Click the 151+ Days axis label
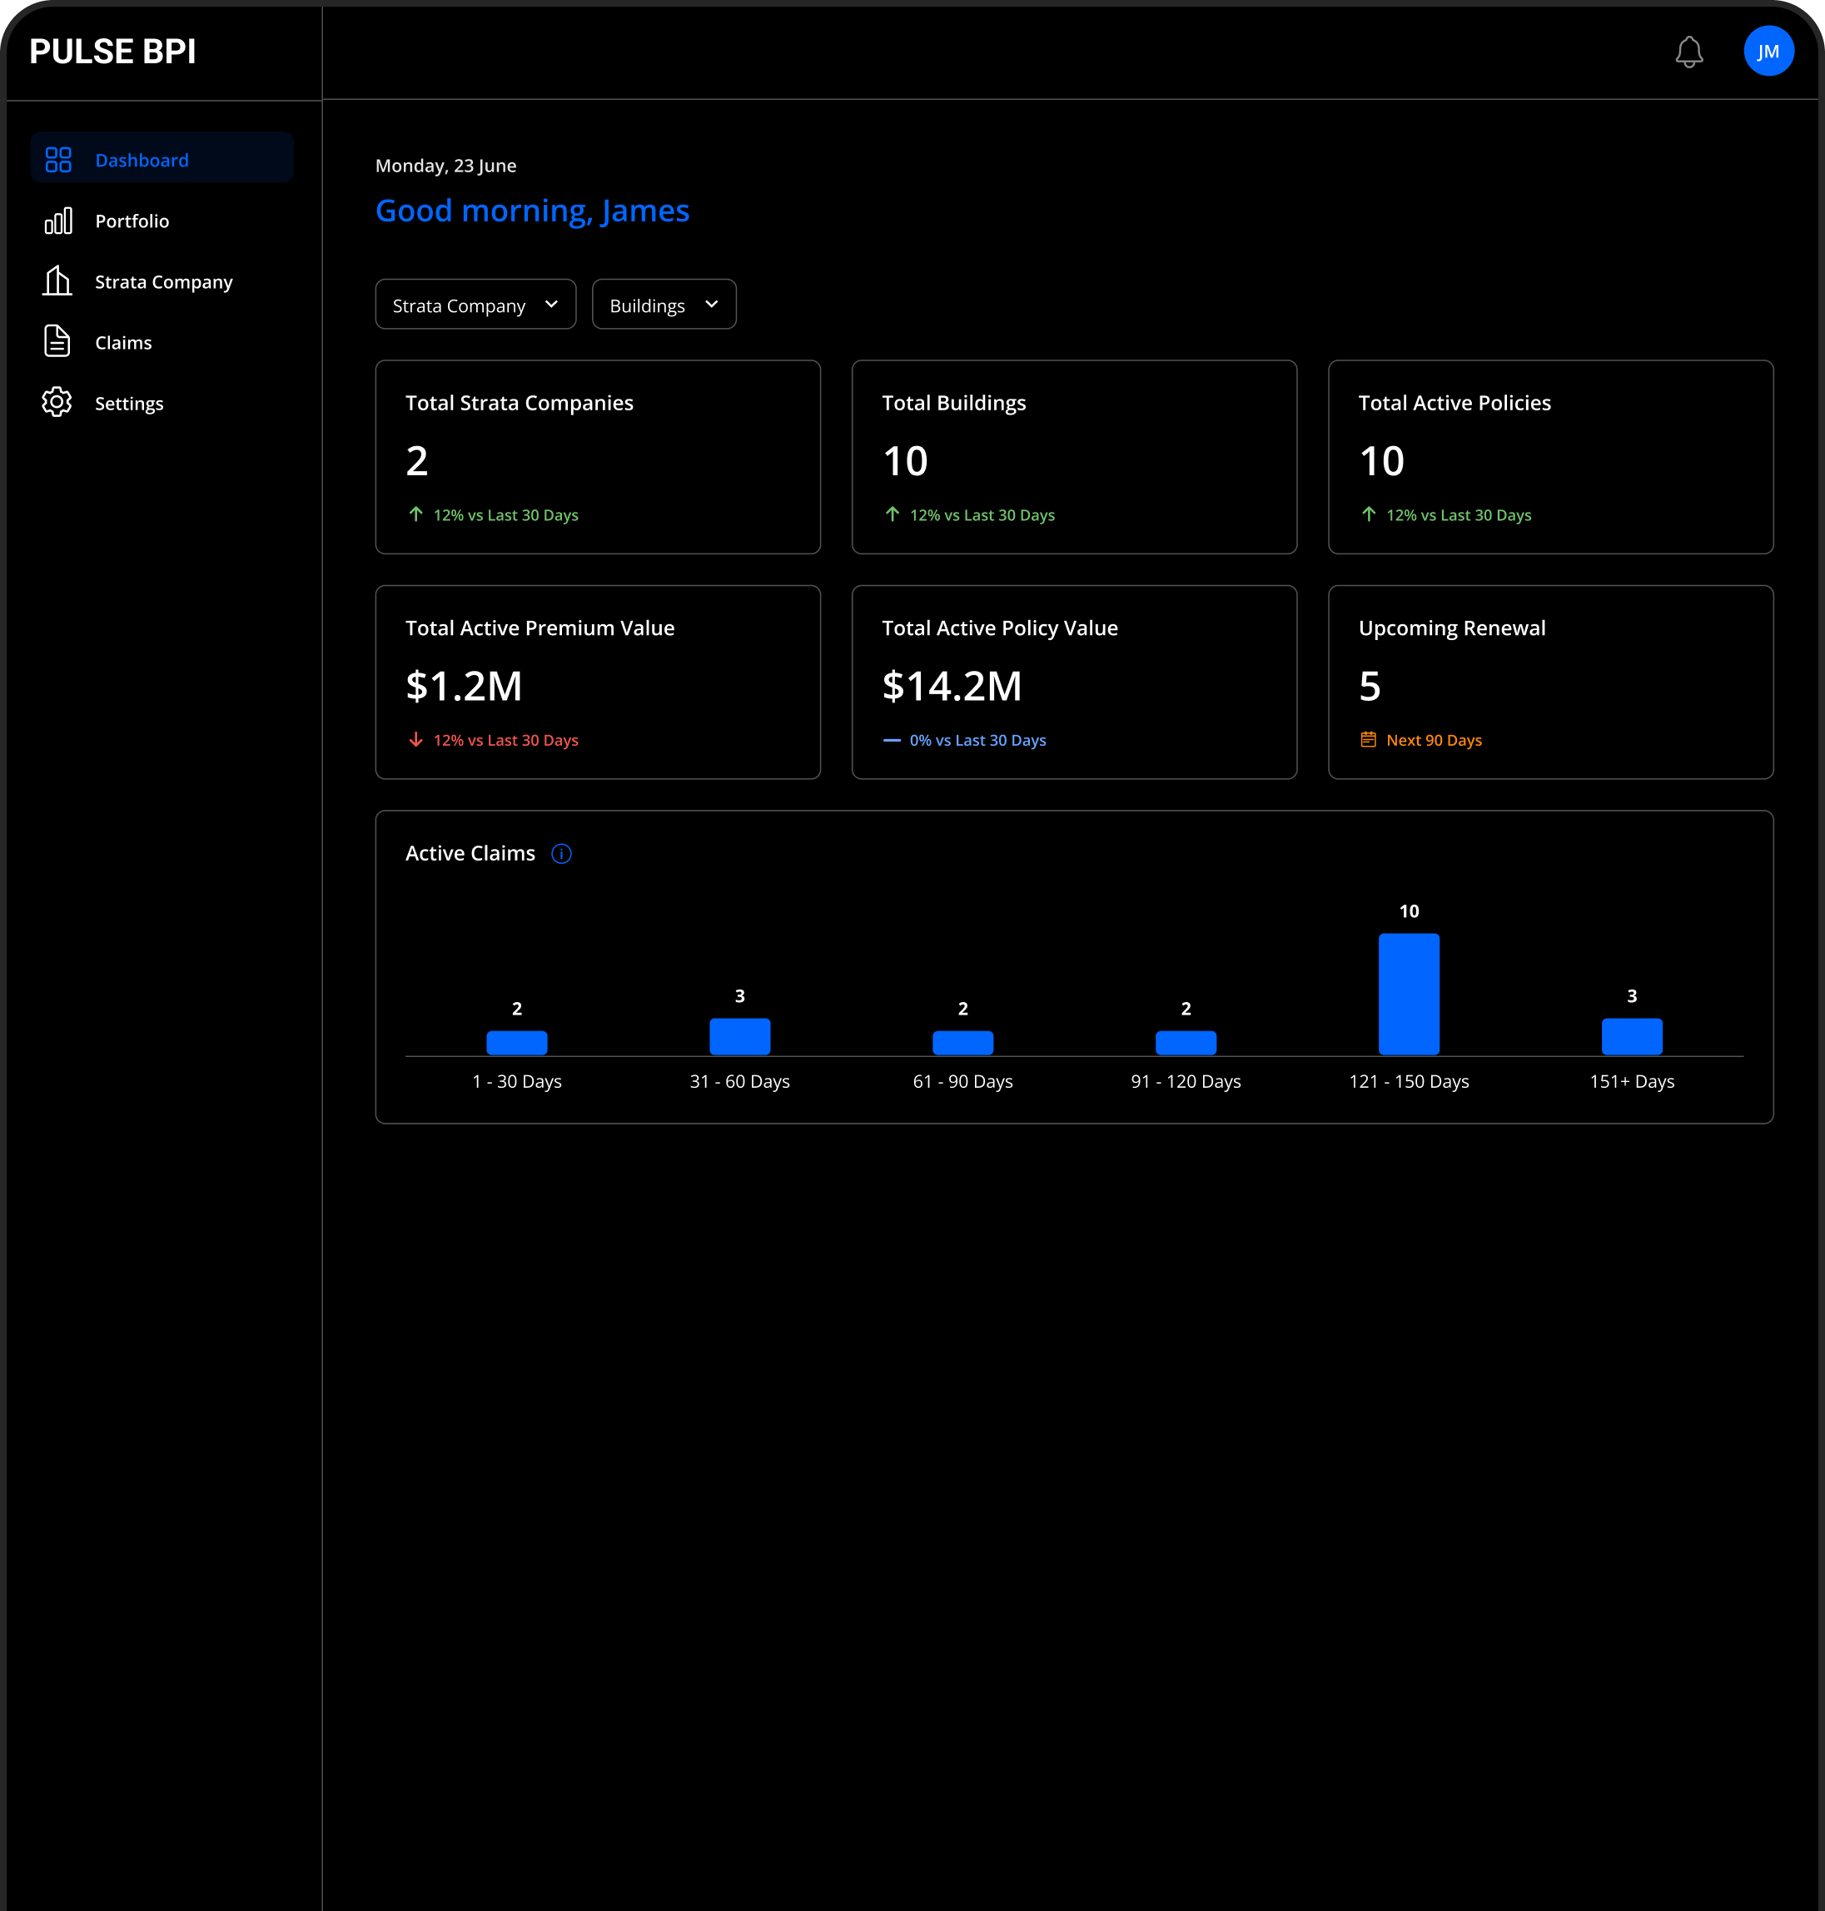 (1633, 1081)
